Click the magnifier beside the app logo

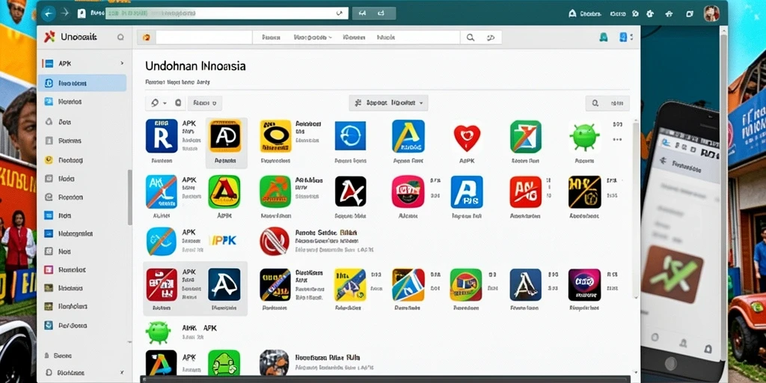(120, 37)
